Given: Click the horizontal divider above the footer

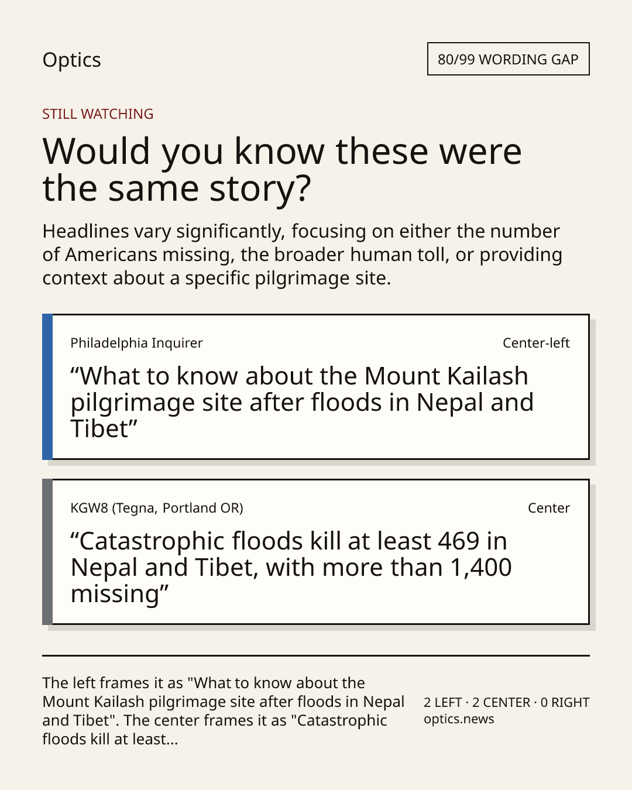Looking at the screenshot, I should point(316,655).
